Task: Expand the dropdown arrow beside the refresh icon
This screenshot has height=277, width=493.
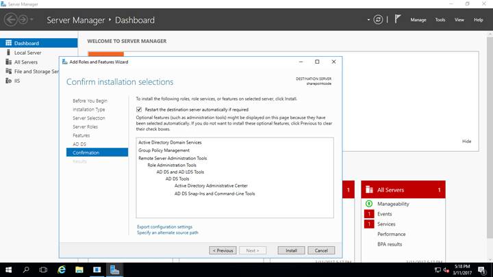Action: pos(368,20)
